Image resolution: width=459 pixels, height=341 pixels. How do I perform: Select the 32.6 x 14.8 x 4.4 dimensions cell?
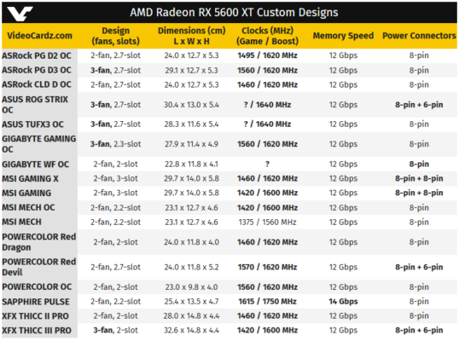click(x=192, y=331)
